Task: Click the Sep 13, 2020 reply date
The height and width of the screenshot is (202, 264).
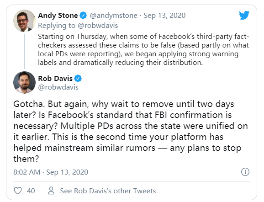Action: click(164, 16)
